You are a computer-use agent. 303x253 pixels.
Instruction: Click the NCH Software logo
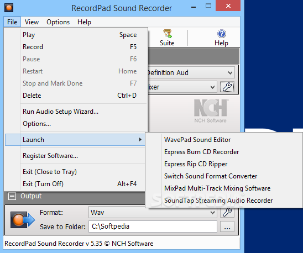(x=211, y=111)
